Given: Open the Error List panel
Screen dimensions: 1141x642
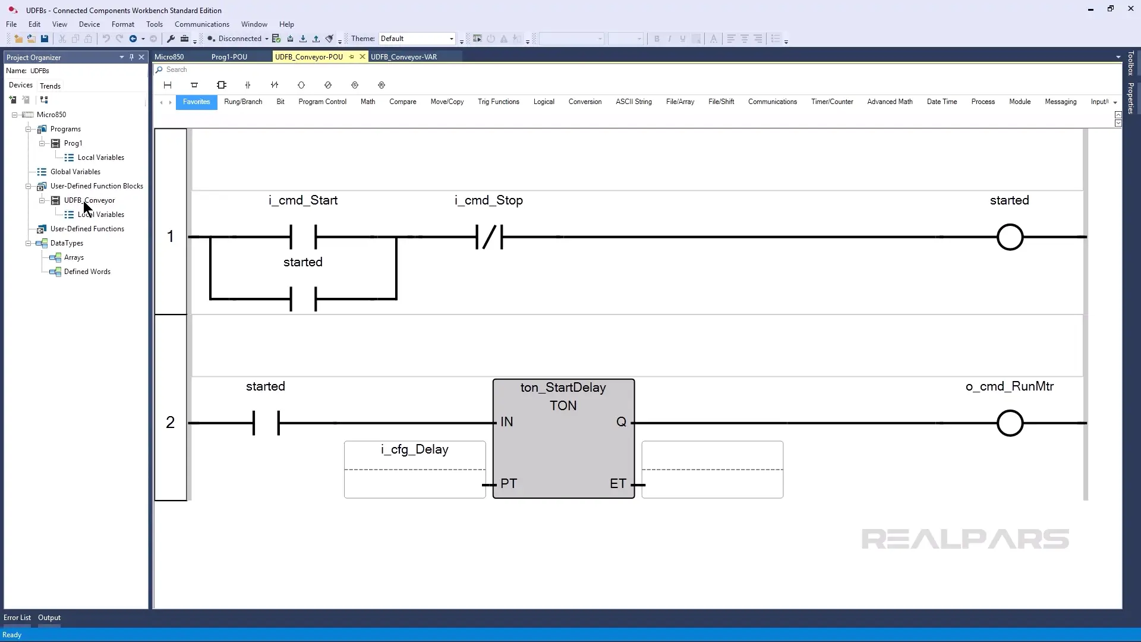Looking at the screenshot, I should point(17,618).
